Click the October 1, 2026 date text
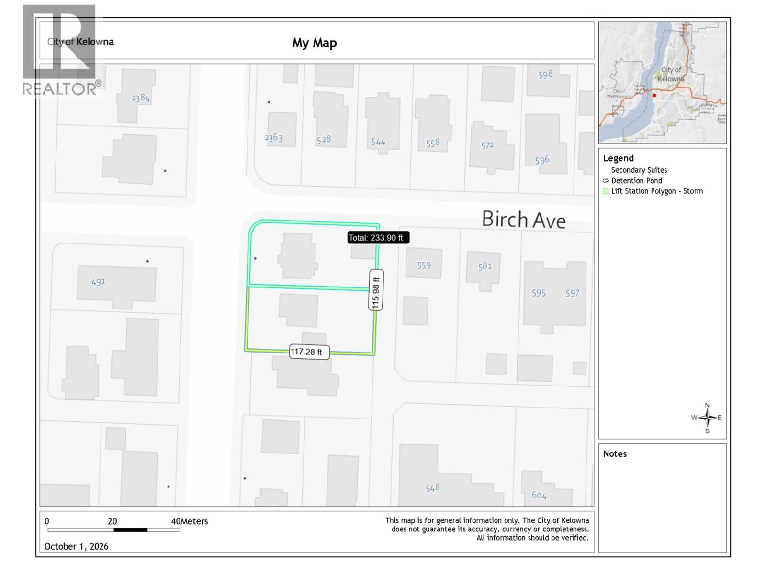766x574 pixels. 76,546
